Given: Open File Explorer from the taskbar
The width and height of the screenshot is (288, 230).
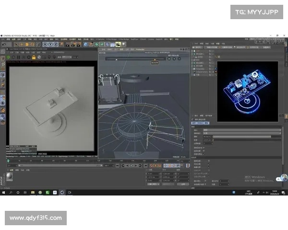Looking at the screenshot, I should pos(33,193).
